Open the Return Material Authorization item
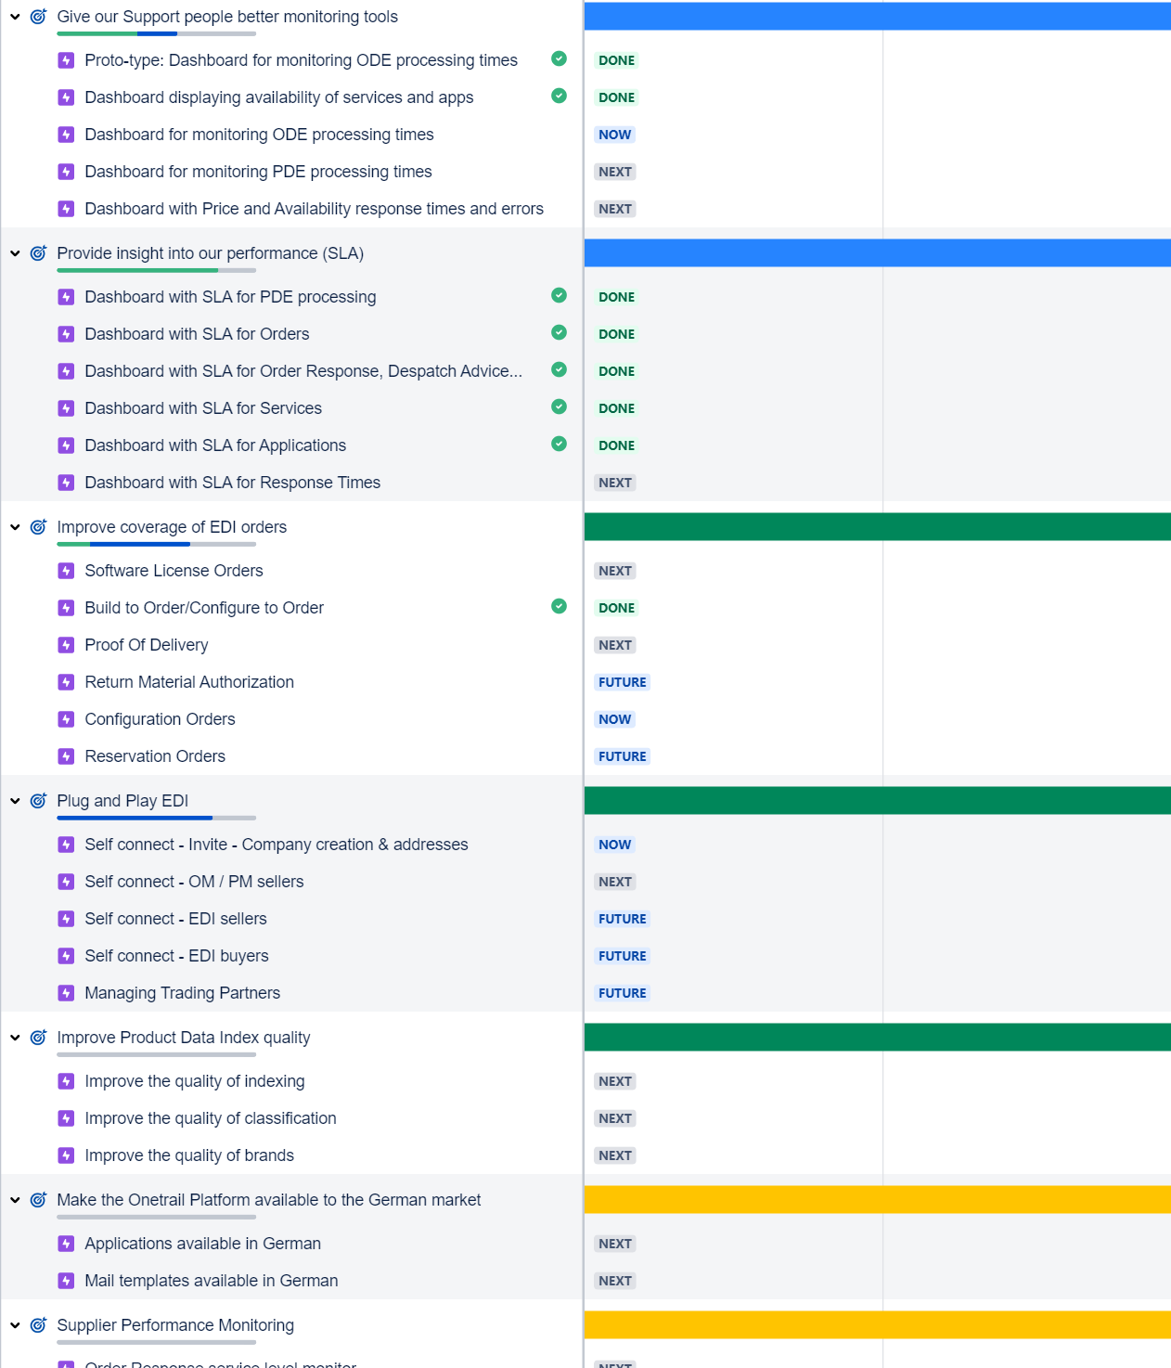Image resolution: width=1171 pixels, height=1368 pixels. [189, 682]
